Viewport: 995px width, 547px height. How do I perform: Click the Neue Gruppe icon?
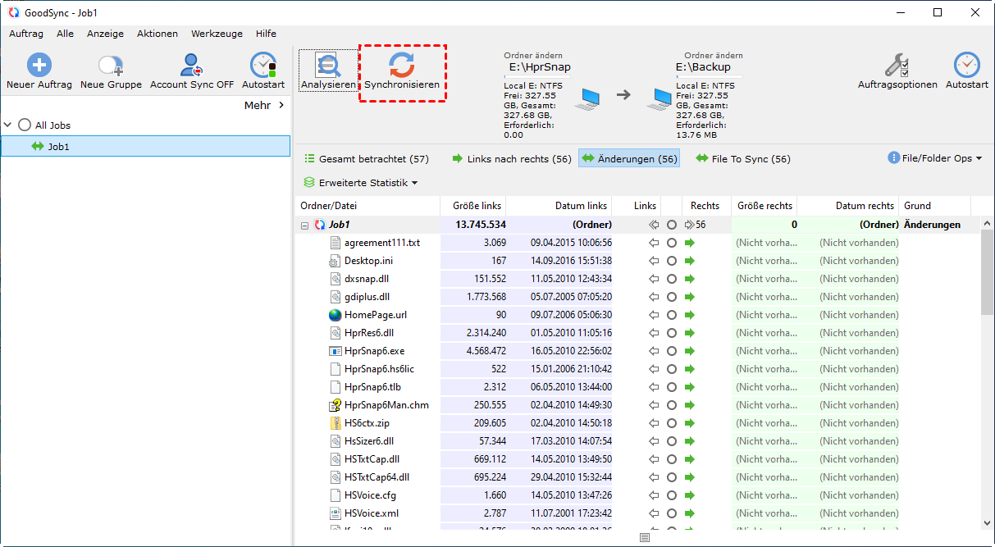coord(111,66)
